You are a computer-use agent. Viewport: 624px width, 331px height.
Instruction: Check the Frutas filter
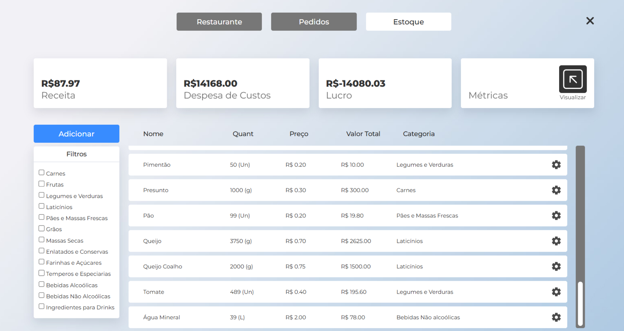point(41,183)
